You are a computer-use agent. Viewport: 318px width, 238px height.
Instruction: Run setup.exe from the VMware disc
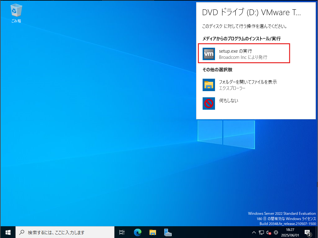pyautogui.click(x=244, y=53)
